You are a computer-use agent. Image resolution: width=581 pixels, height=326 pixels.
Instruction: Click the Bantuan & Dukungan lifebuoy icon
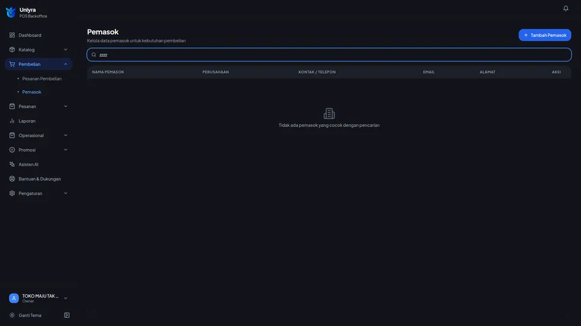click(12, 179)
